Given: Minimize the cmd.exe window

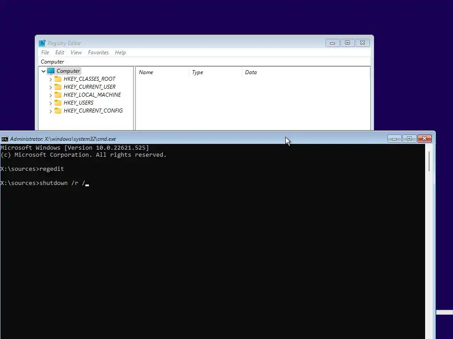Looking at the screenshot, I should point(394,139).
